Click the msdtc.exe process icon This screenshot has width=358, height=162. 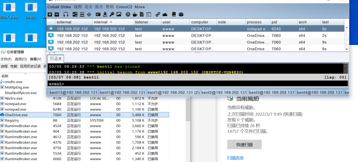pyautogui.click(x=2, y=82)
